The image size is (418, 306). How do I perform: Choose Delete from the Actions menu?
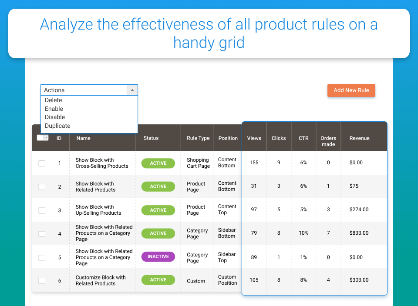click(x=53, y=100)
